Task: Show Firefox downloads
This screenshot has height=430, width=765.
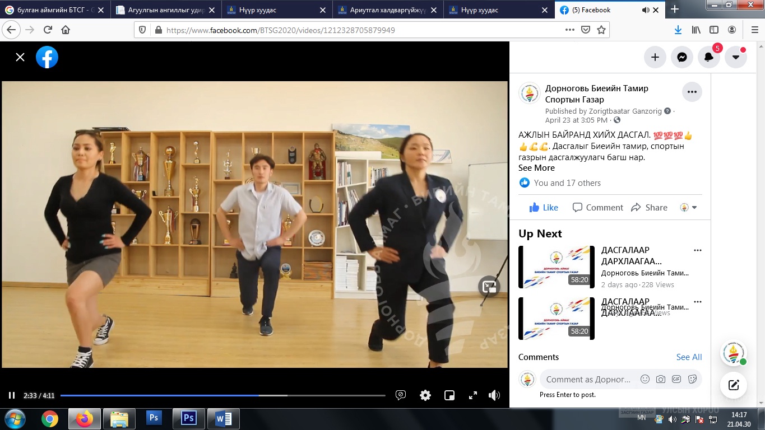Action: pyautogui.click(x=678, y=30)
